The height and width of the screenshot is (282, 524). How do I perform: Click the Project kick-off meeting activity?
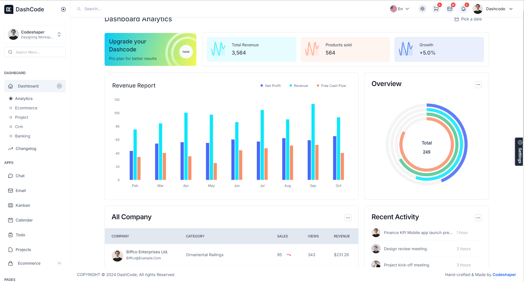point(407,265)
